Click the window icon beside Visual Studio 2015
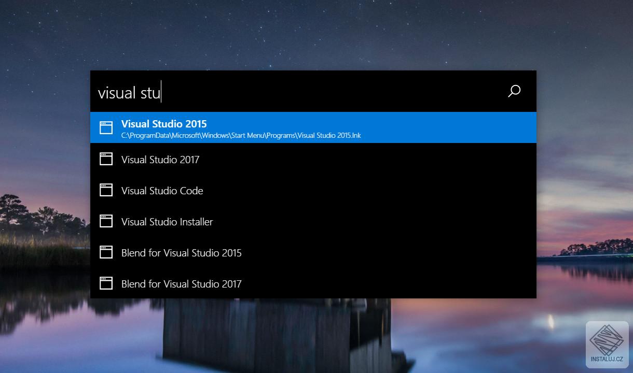This screenshot has height=373, width=633. [x=106, y=127]
